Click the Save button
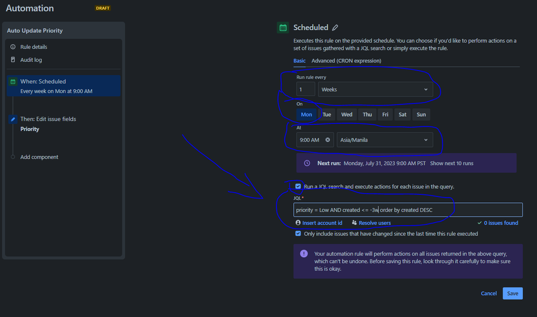Screen dimensions: 537x317 (512, 293)
